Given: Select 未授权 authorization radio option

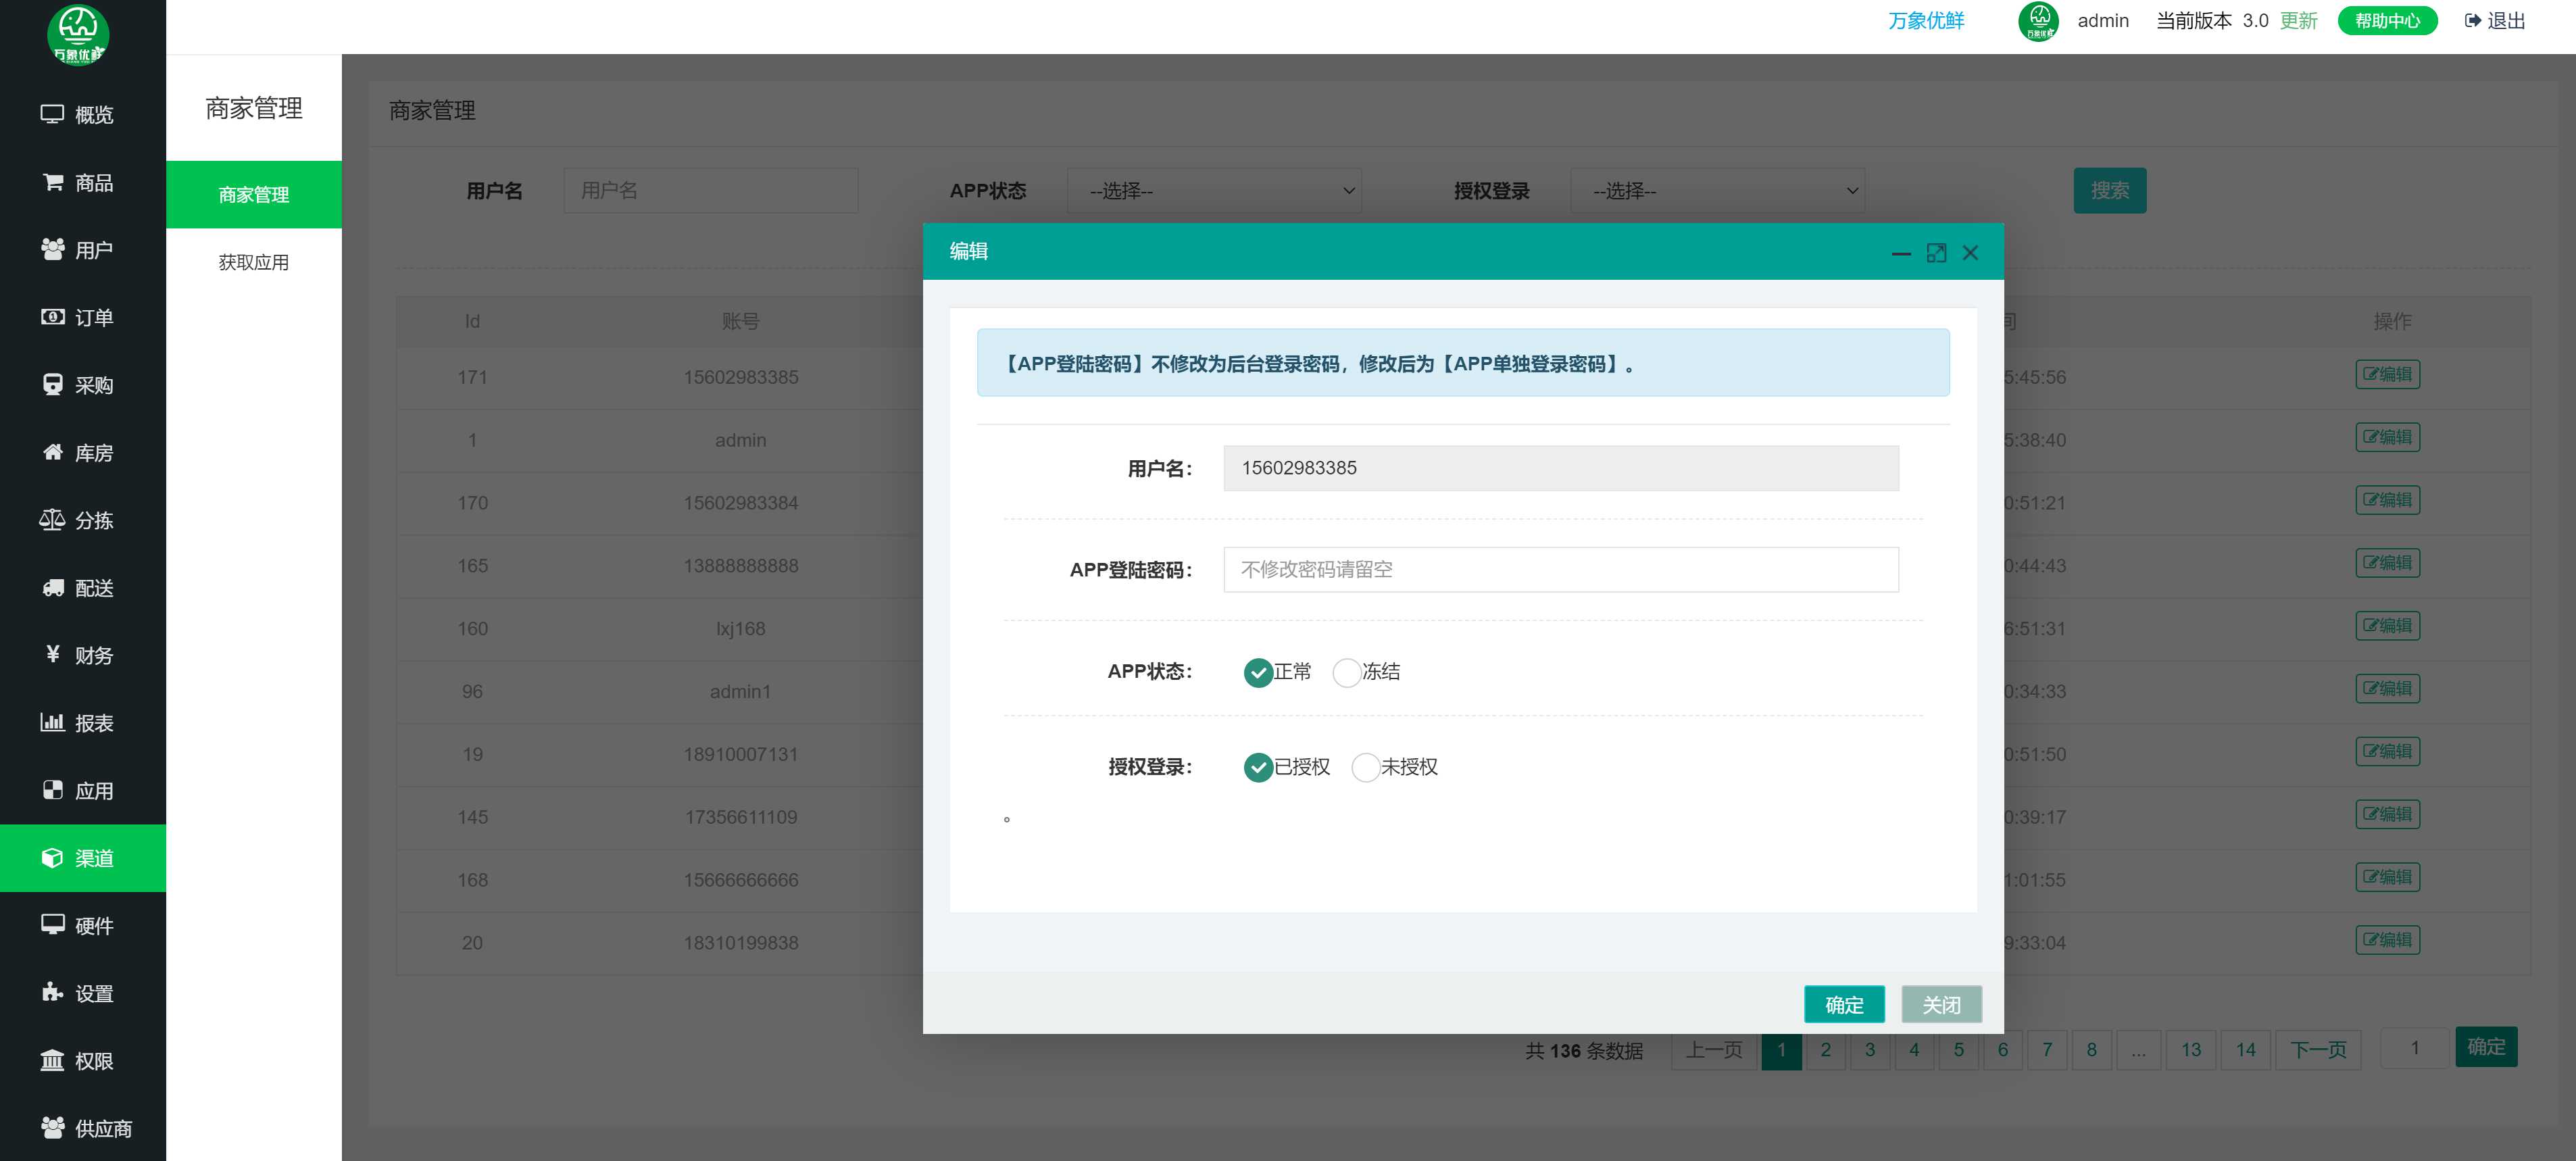Looking at the screenshot, I should click(x=1365, y=767).
